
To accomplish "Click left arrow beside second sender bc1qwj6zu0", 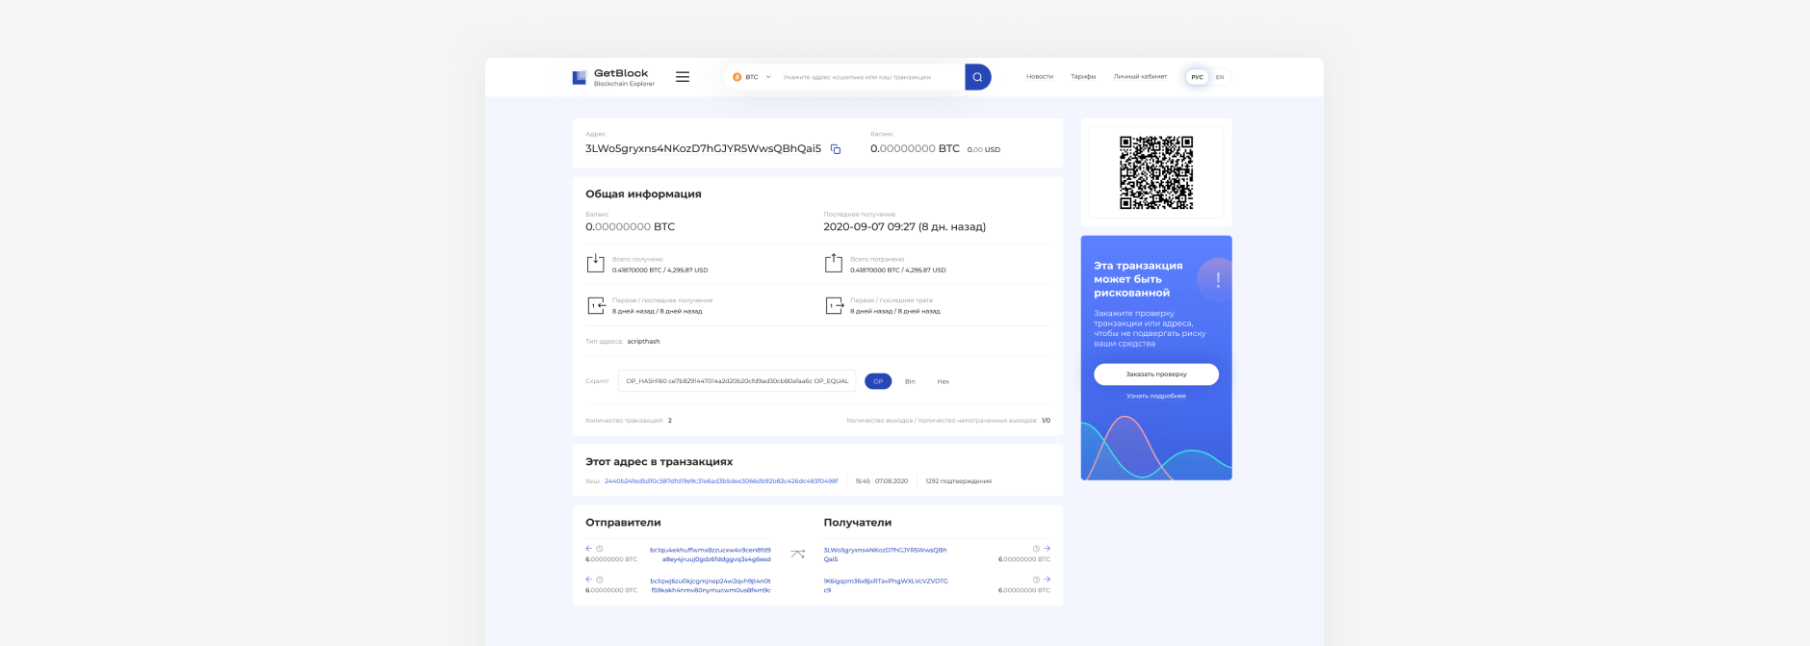I will click(589, 580).
